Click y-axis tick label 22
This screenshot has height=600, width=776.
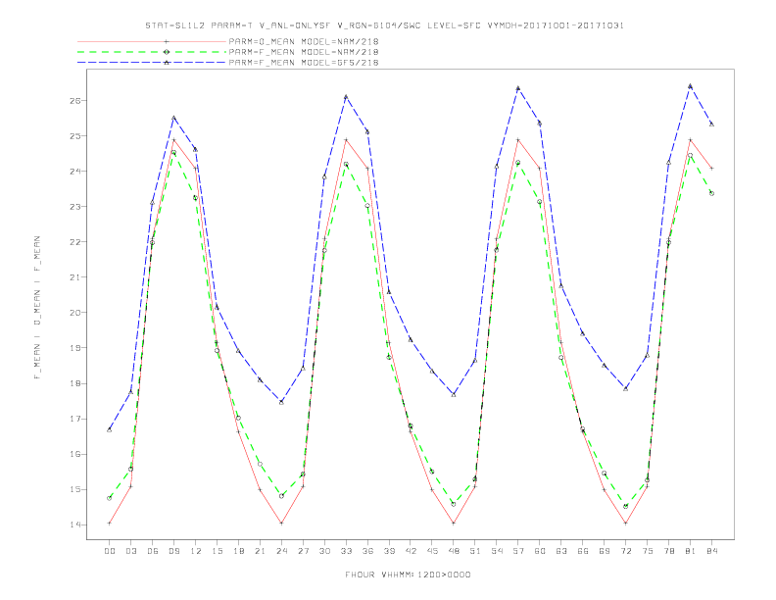[x=74, y=242]
